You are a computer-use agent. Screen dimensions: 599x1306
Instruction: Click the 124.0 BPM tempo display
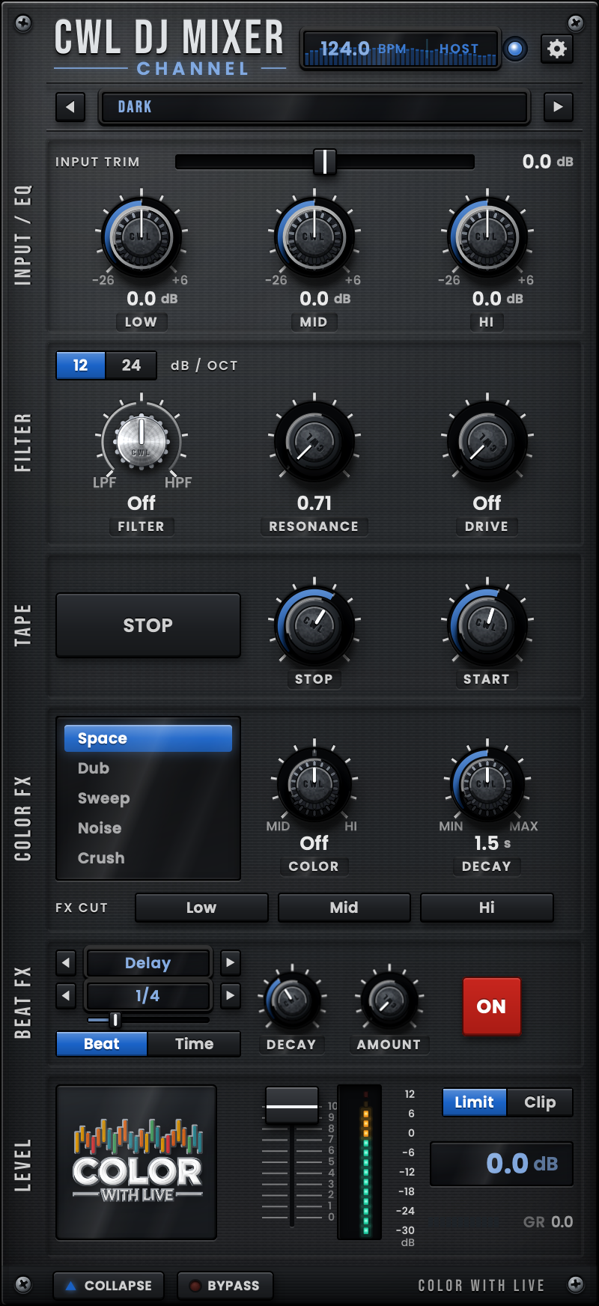400,49
